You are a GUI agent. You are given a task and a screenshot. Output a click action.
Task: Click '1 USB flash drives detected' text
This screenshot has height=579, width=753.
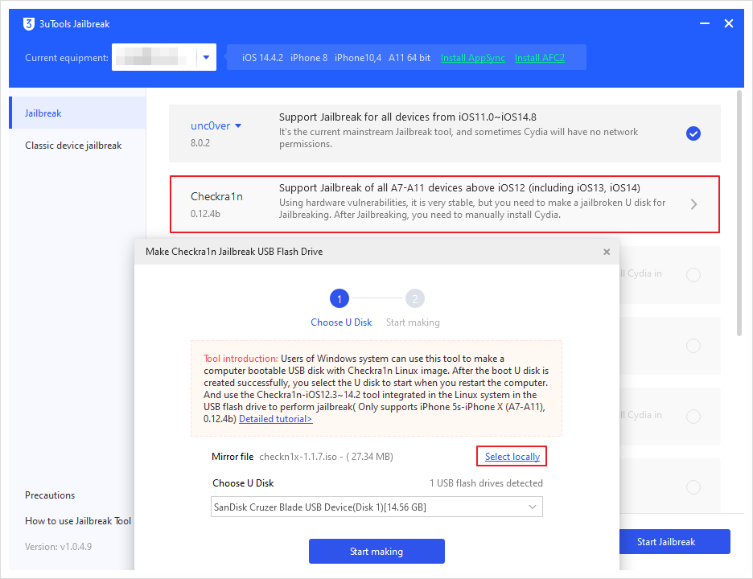tap(486, 483)
